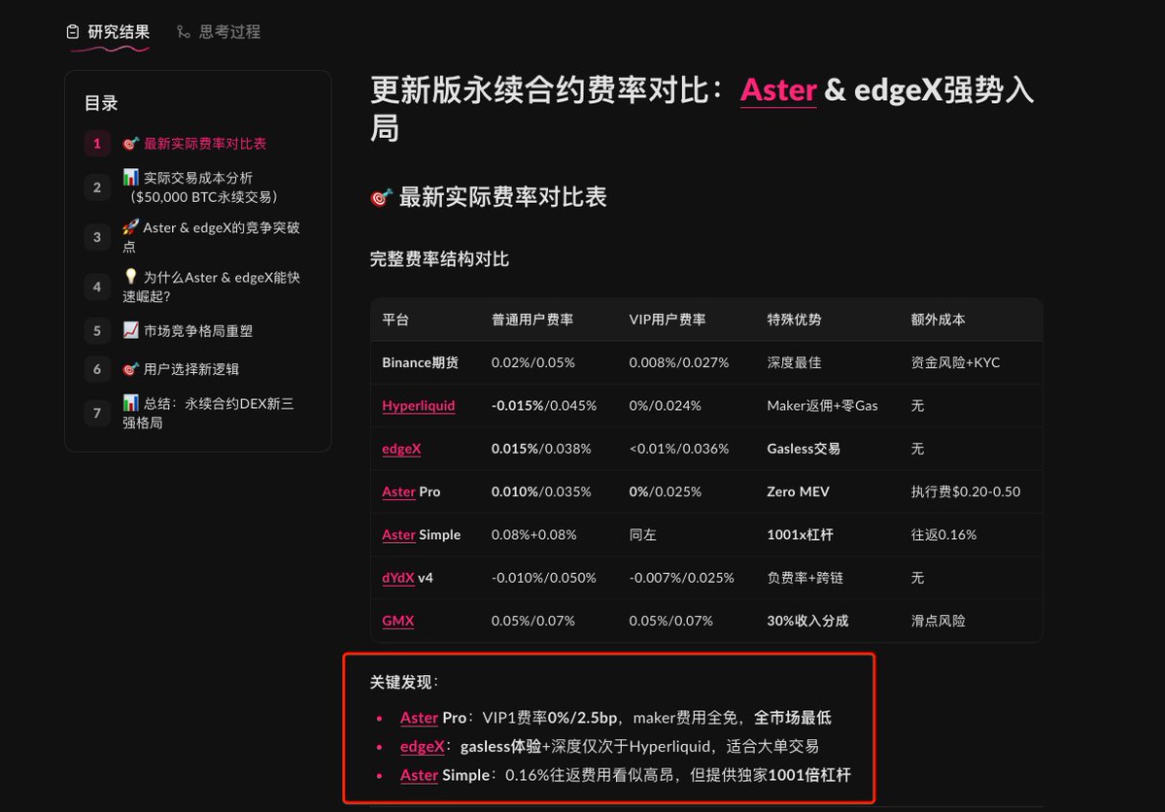Open the 思考过程 tab

pyautogui.click(x=220, y=32)
